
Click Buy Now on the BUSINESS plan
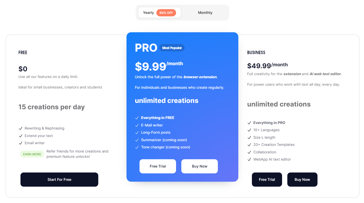pyautogui.click(x=302, y=180)
